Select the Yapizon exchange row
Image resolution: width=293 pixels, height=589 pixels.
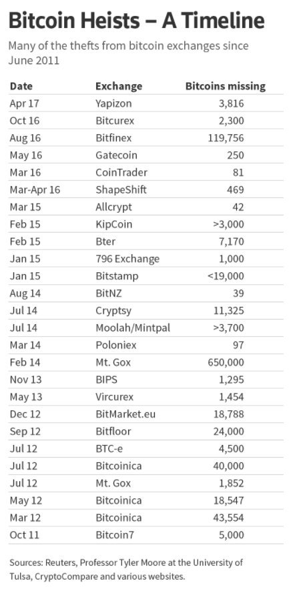146,103
